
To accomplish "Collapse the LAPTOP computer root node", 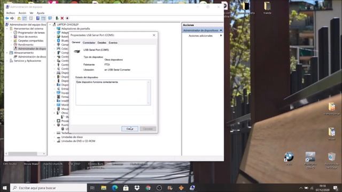I will coord(50,25).
